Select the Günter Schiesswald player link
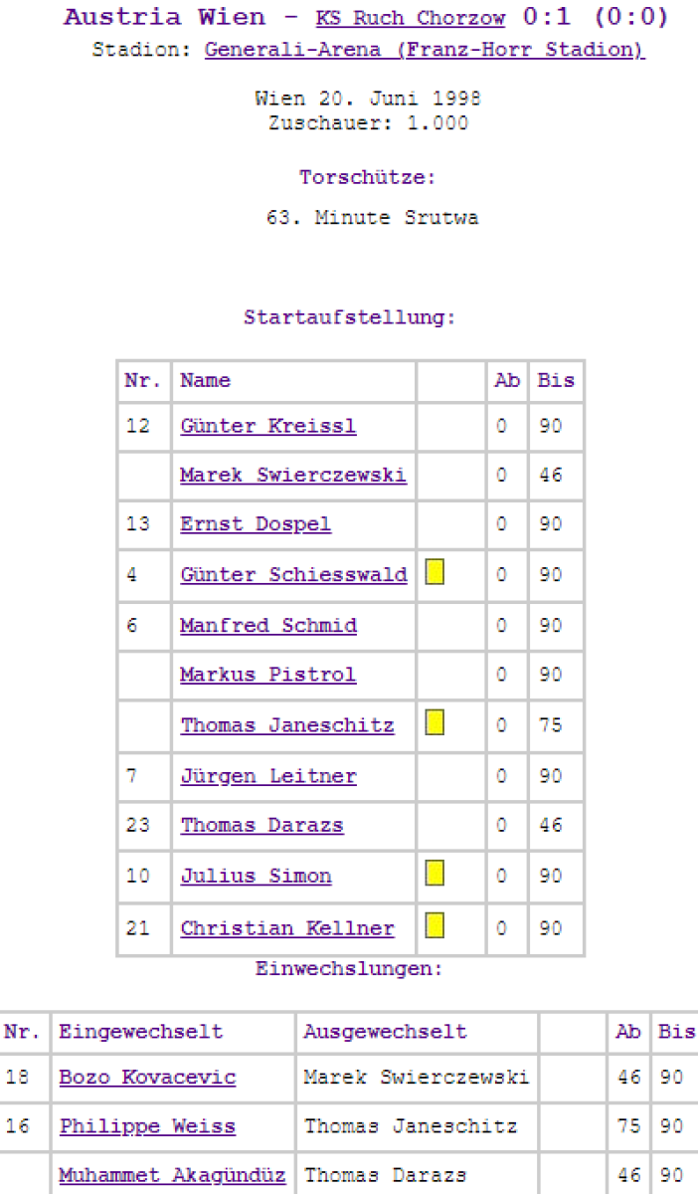698x1194 pixels. (x=293, y=575)
